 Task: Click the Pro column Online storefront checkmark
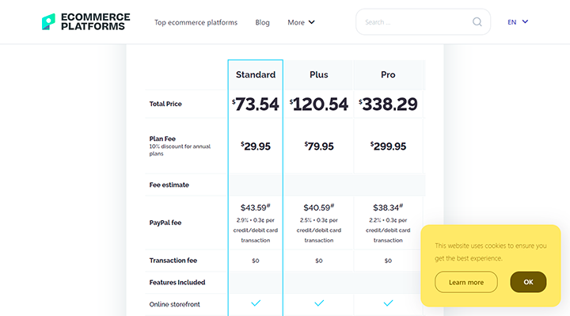(388, 303)
